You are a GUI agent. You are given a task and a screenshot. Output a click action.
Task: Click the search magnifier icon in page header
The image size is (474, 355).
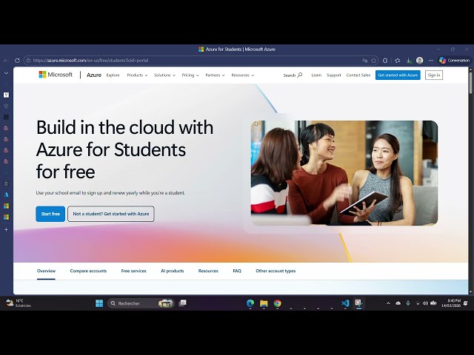coord(299,75)
